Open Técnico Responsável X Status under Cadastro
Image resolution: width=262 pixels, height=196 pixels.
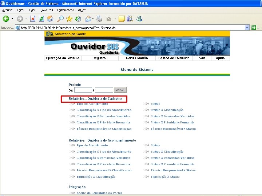coord(173,129)
